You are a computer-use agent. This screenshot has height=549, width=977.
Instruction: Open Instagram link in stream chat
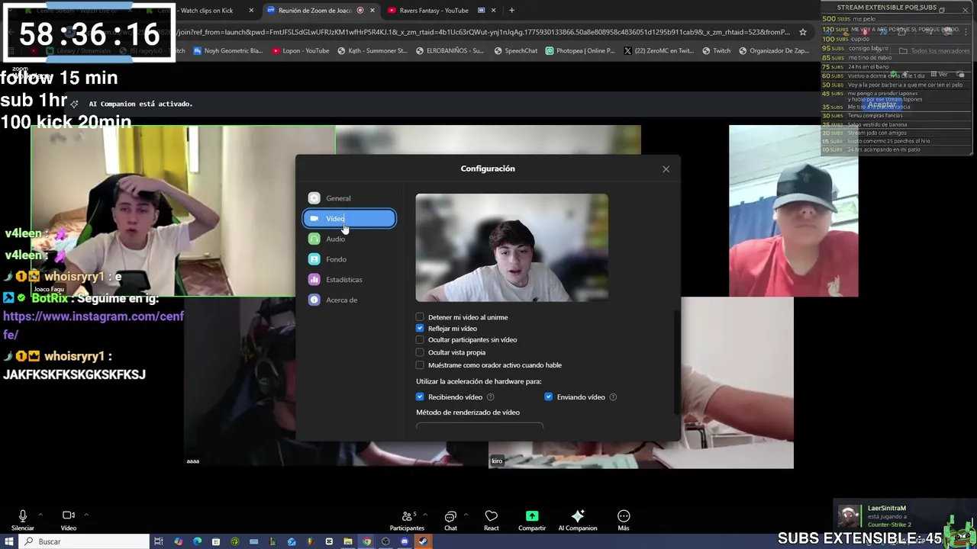click(x=93, y=325)
